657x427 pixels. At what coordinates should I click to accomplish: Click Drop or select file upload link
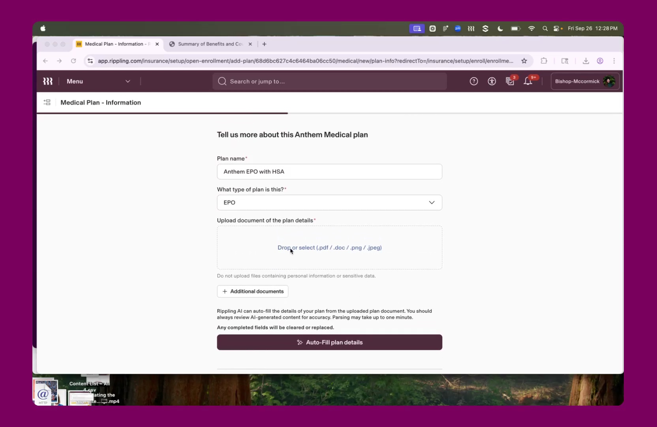(x=329, y=248)
